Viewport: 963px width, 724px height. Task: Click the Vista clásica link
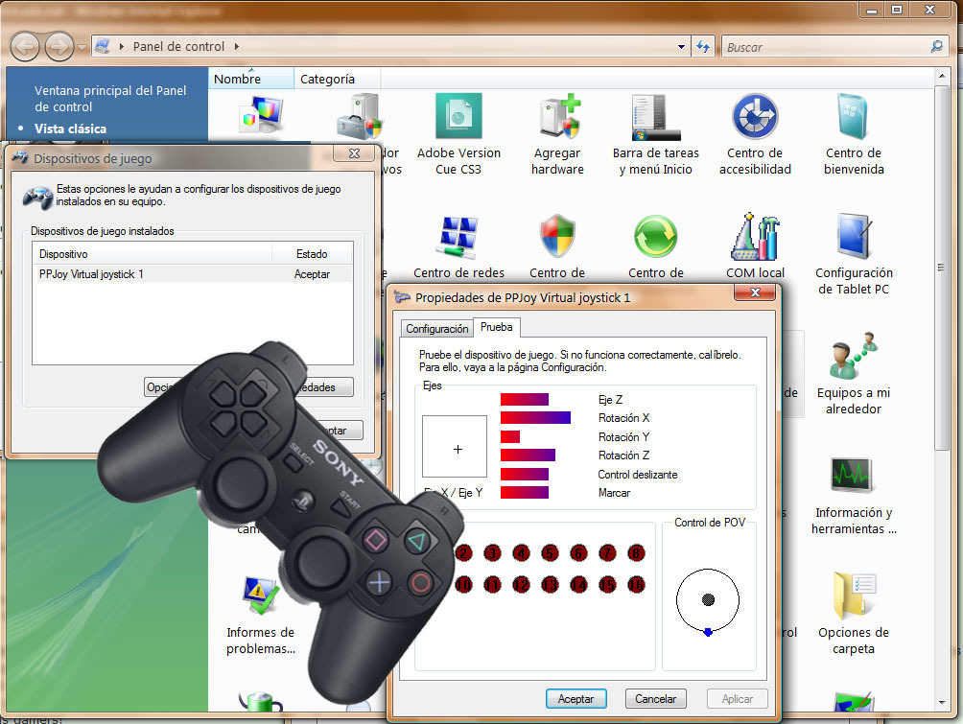click(x=70, y=128)
